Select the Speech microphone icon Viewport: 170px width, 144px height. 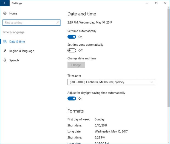pos(5,60)
